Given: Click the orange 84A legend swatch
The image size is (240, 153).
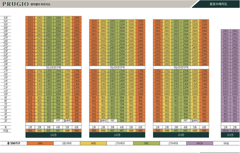Looking at the screenshot, I should [40, 143].
